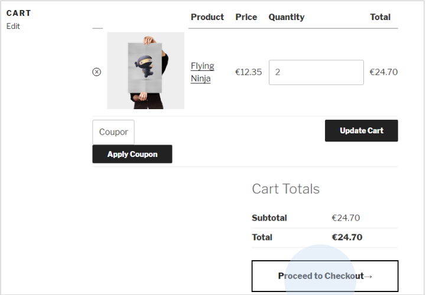Click the Quantity column header
This screenshot has height=295, width=426.
pos(286,17)
